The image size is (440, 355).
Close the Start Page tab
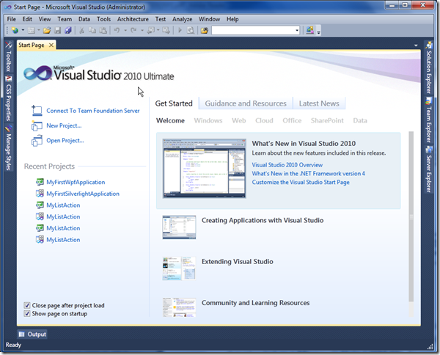point(51,45)
